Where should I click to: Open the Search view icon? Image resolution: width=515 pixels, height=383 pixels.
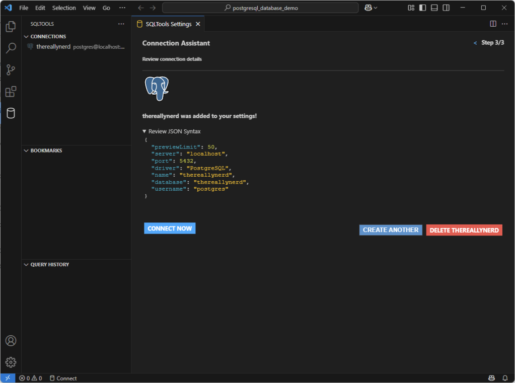coord(11,48)
